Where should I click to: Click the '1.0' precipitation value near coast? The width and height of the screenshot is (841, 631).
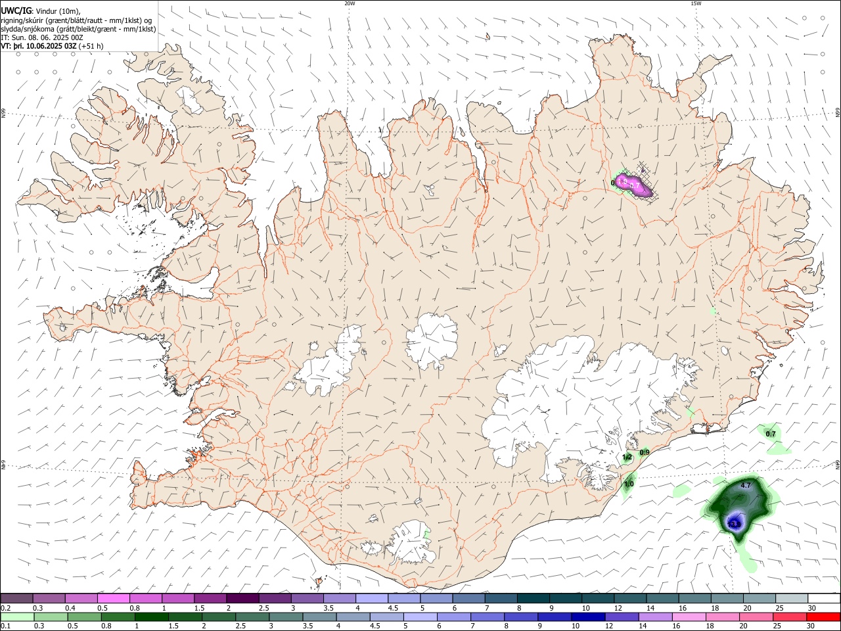629,484
